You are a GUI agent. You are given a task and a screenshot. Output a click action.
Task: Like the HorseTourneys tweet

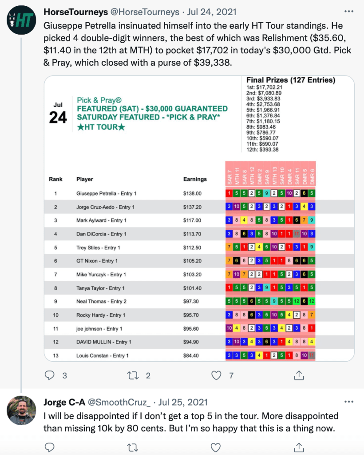[x=216, y=375]
